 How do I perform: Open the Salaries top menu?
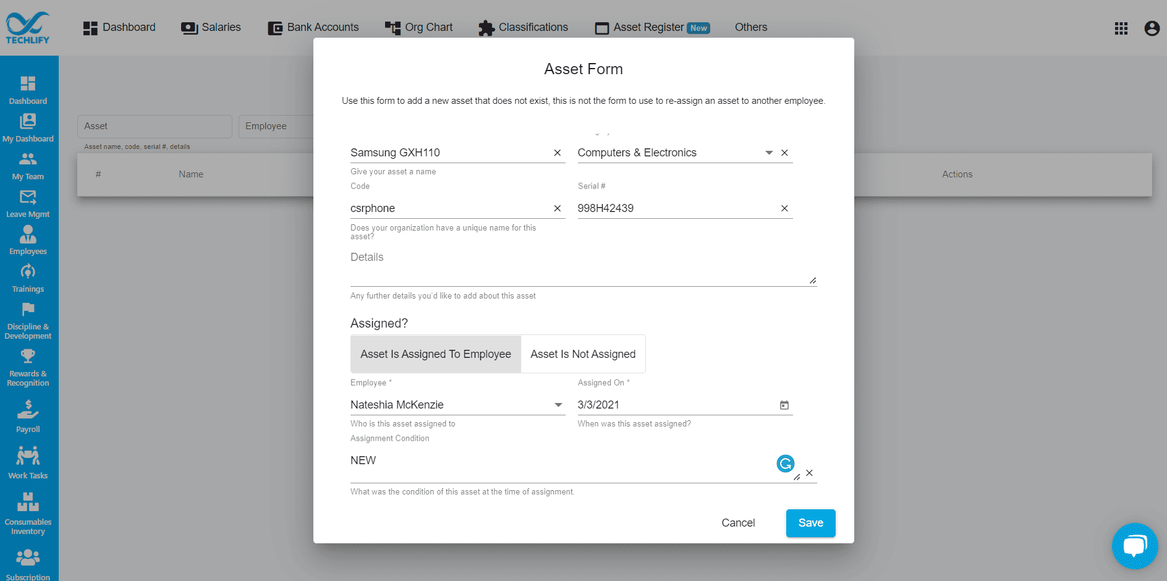pos(211,28)
